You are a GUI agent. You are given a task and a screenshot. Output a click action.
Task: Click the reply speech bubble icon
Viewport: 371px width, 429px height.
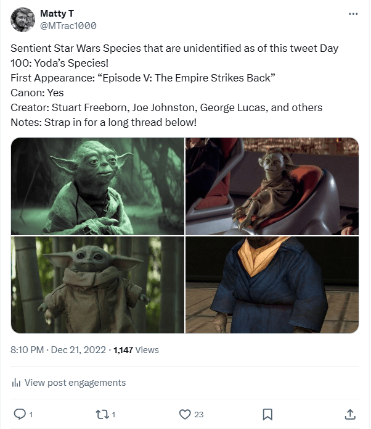coord(20,414)
